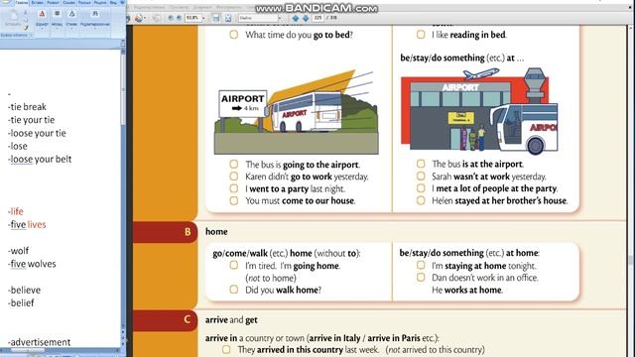Switch to the Главная tab in Word
Image resolution: width=635 pixels, height=357 pixels.
coord(22,2)
